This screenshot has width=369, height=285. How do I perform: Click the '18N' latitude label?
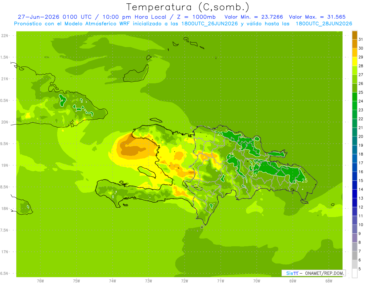[5, 208]
